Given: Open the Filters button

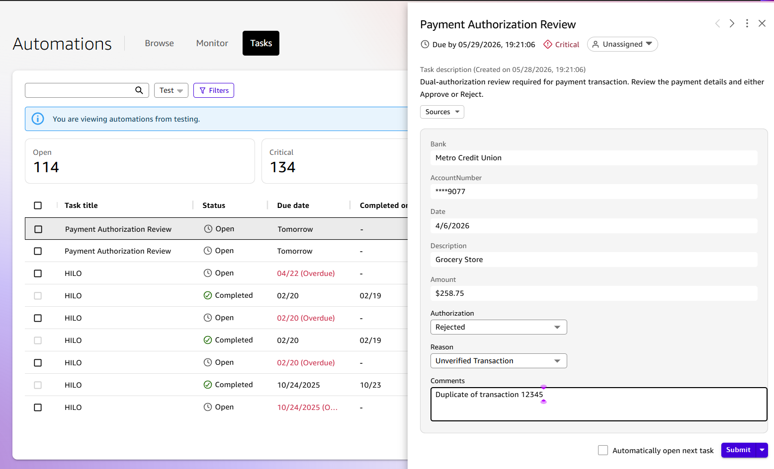Looking at the screenshot, I should (x=214, y=90).
